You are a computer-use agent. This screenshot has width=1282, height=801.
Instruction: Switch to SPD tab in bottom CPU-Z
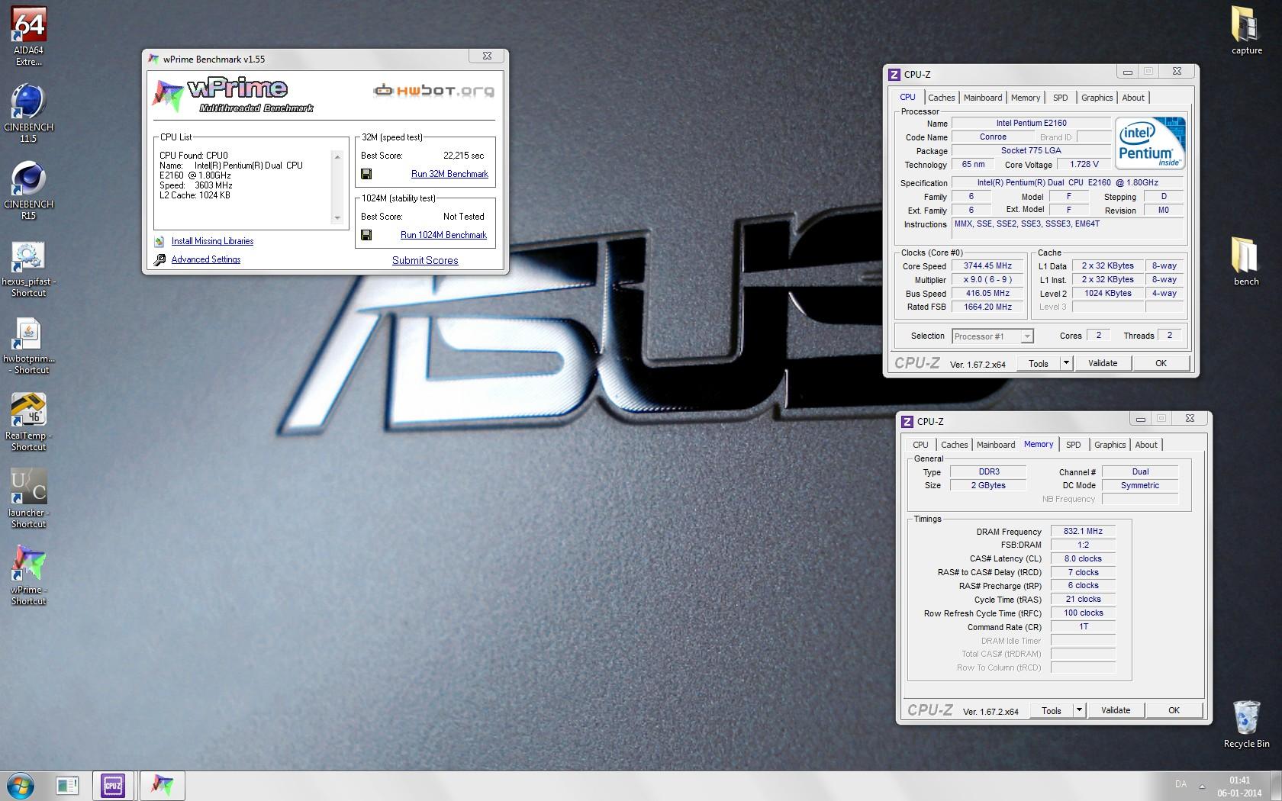[1073, 445]
